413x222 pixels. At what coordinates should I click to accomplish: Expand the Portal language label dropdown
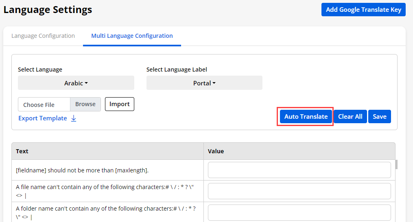[204, 83]
